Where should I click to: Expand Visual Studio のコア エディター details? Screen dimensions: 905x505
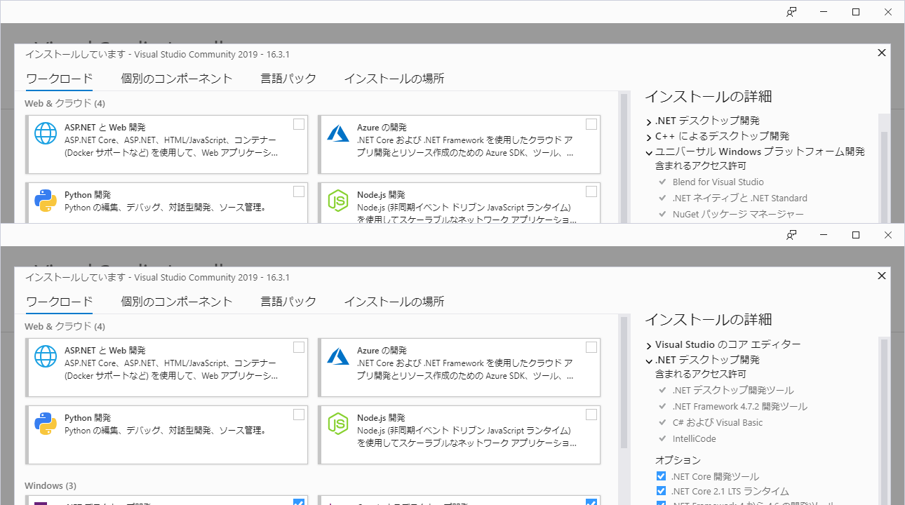tap(649, 345)
